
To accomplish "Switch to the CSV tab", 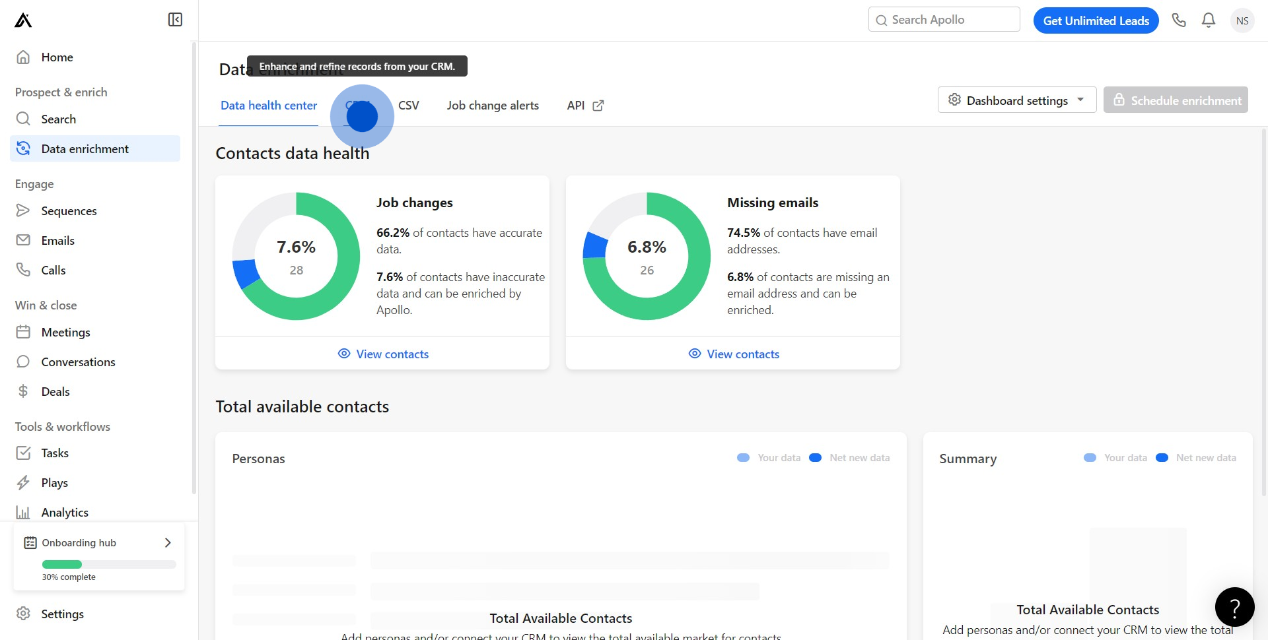I will pyautogui.click(x=408, y=106).
